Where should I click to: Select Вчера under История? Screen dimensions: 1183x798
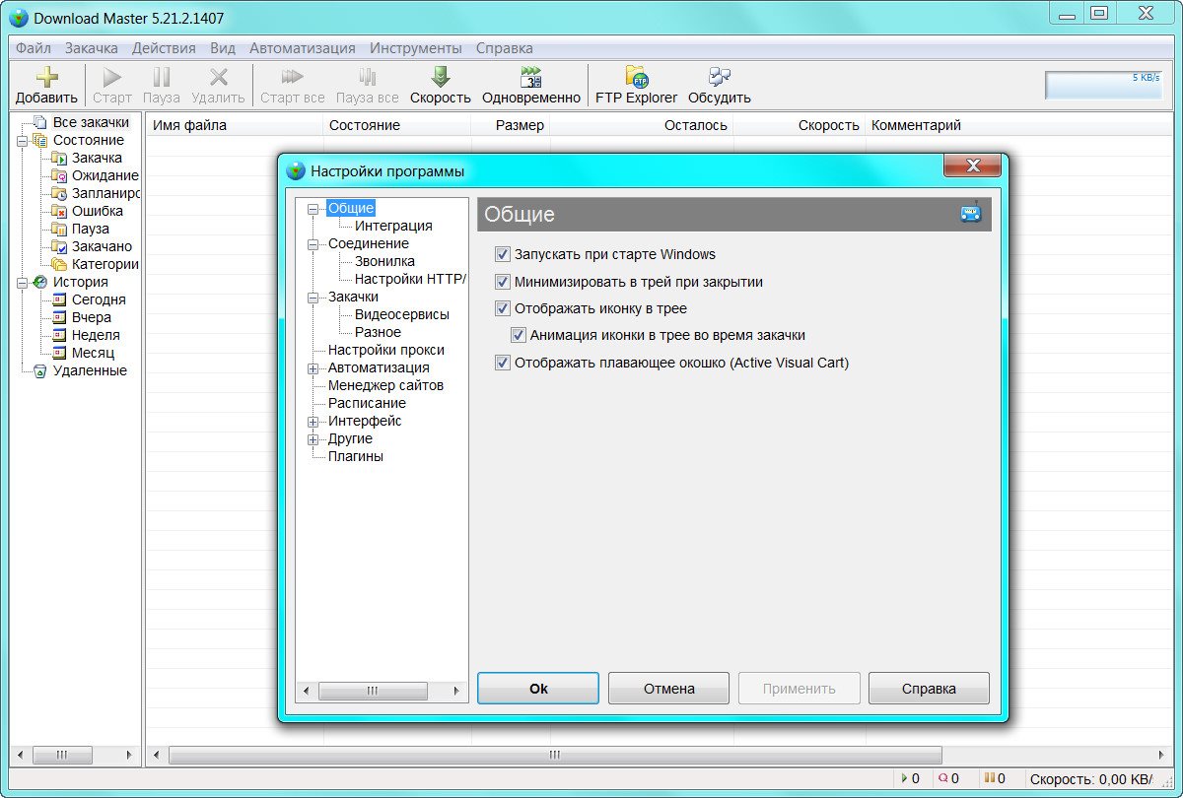click(92, 317)
